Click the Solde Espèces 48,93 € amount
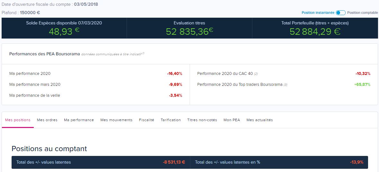 click(x=64, y=31)
